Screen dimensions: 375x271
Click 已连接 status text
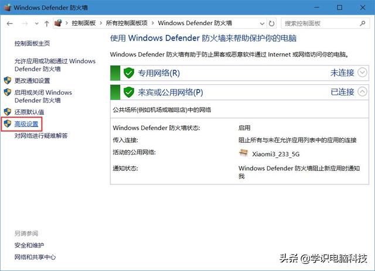coord(342,92)
